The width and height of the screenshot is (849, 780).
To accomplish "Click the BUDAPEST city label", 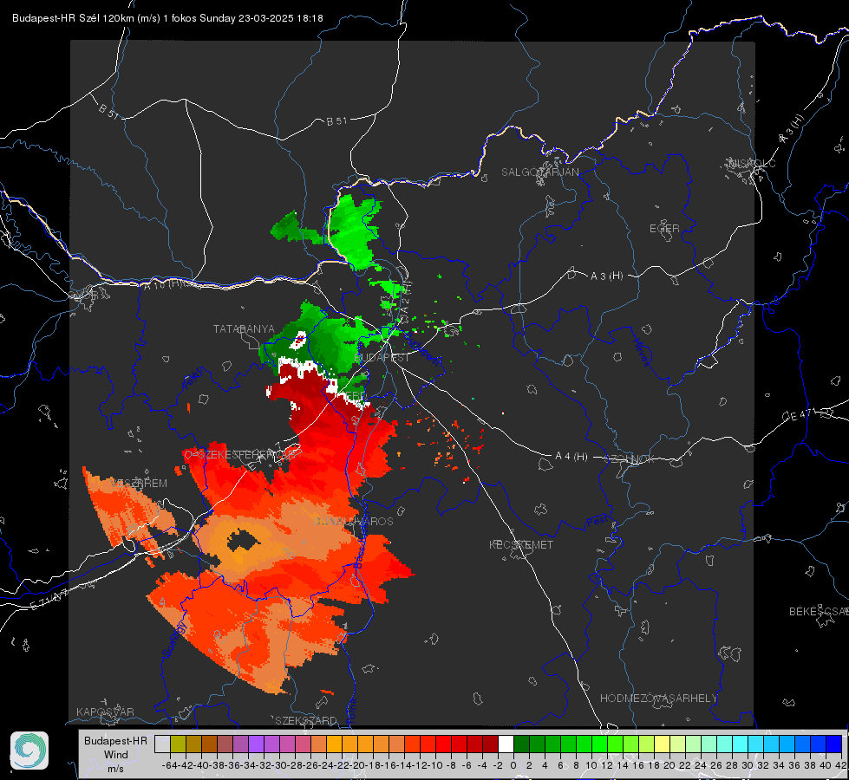I will pyautogui.click(x=382, y=358).
